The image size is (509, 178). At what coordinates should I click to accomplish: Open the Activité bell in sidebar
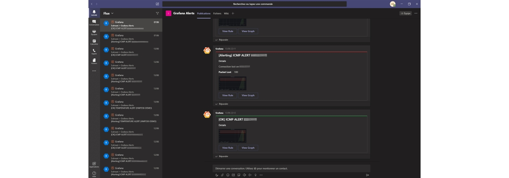click(94, 13)
